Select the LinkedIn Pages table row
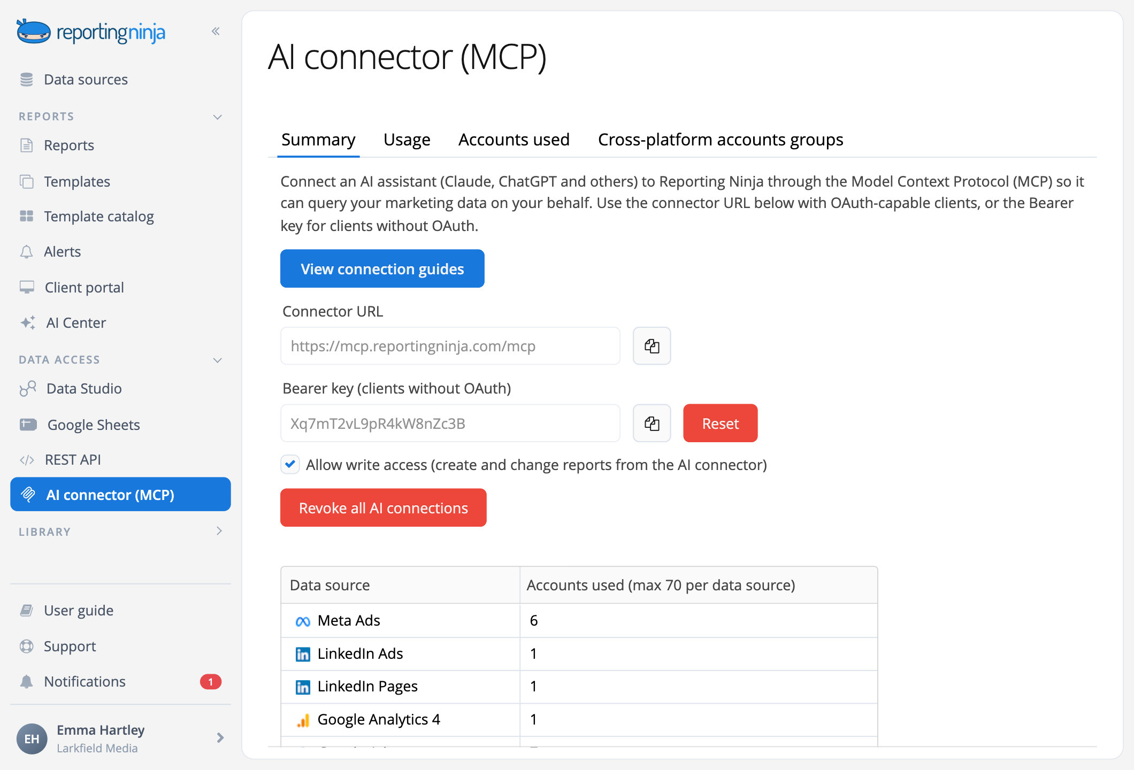 (x=579, y=687)
